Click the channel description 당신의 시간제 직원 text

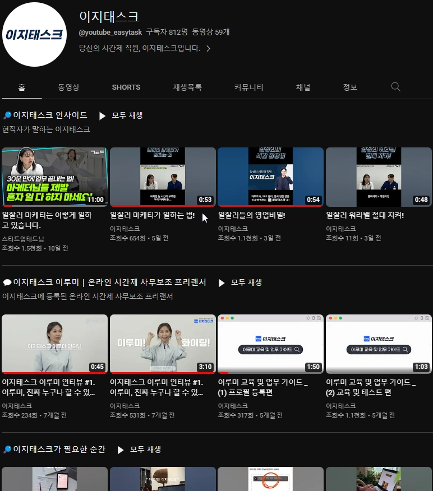[140, 48]
